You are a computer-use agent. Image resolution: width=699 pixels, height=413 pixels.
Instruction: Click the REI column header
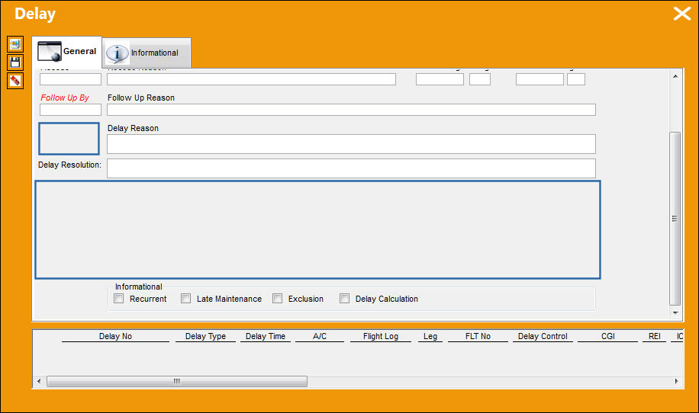point(655,337)
